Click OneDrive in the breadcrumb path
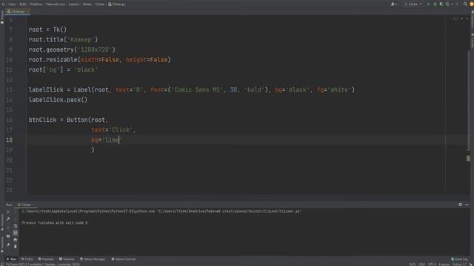 coord(36,4)
